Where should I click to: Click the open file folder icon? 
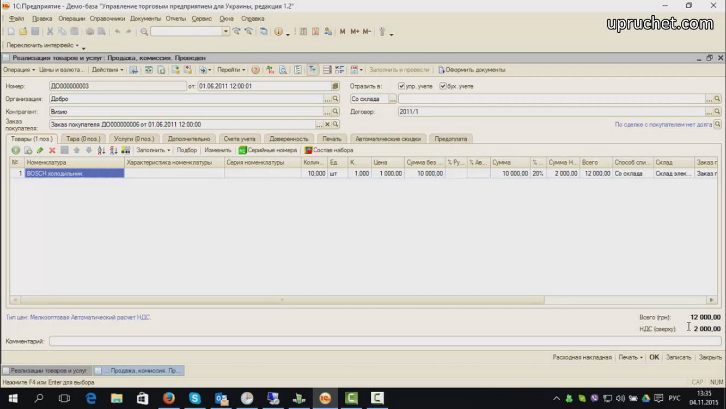(x=23, y=32)
